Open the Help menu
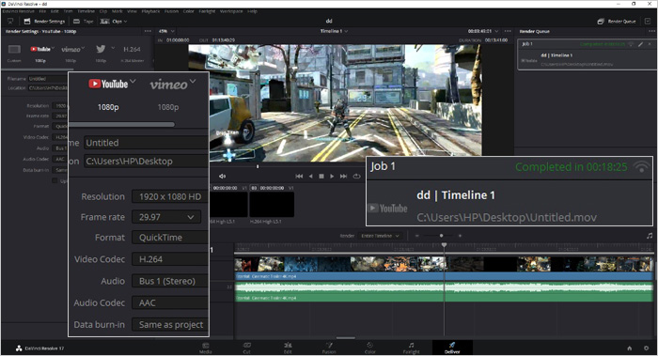The height and width of the screenshot is (356, 658). coord(252,11)
